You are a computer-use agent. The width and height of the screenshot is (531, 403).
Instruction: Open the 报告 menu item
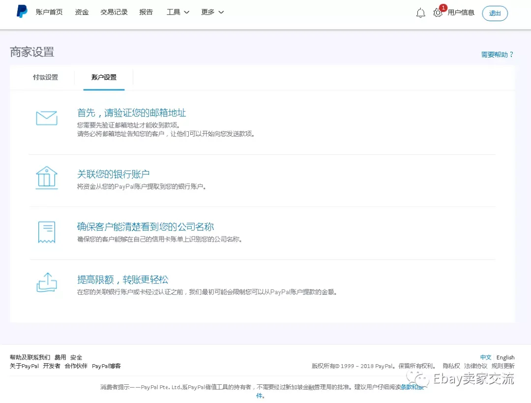(x=146, y=12)
